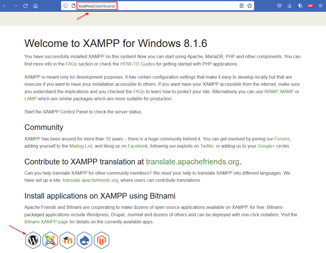This screenshot has height=253, width=326.
Task: Bookmark this page with the star
Action: coord(250,6)
